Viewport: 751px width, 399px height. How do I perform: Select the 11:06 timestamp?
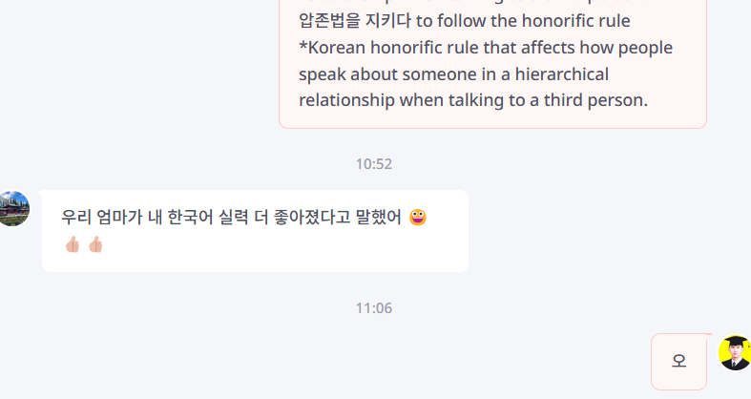click(374, 308)
